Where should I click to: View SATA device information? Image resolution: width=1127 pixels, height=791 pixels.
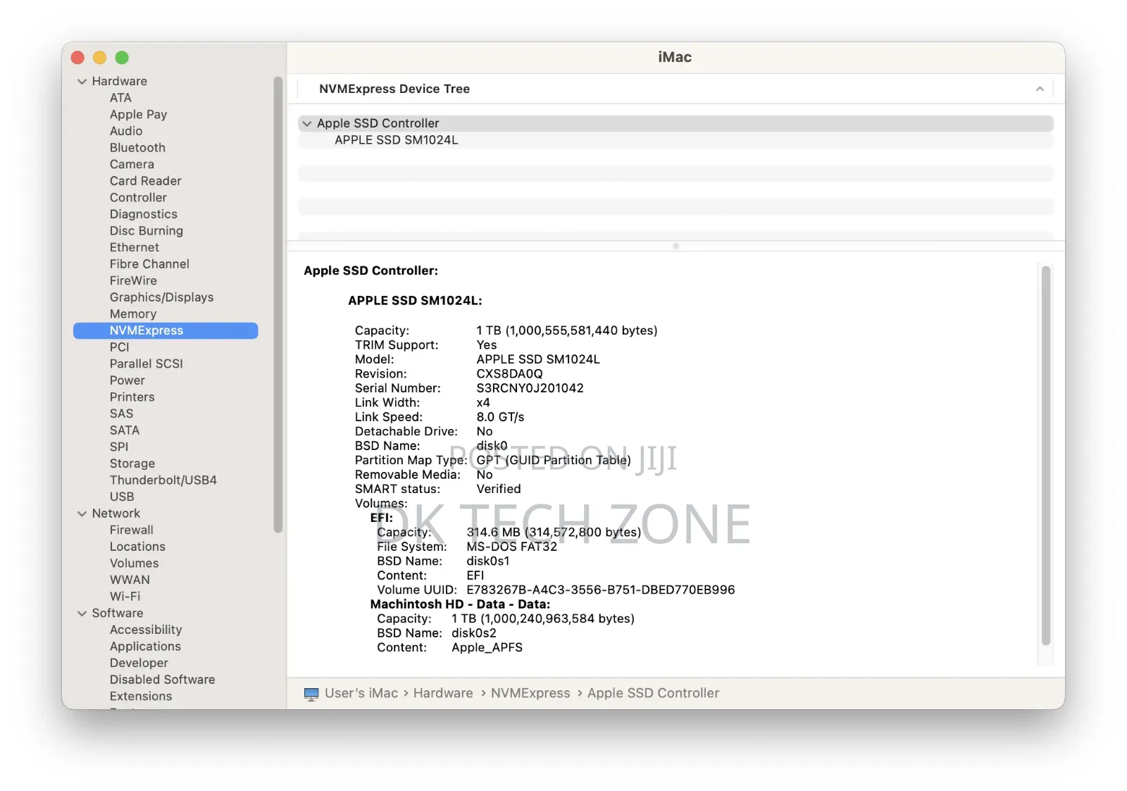point(125,430)
